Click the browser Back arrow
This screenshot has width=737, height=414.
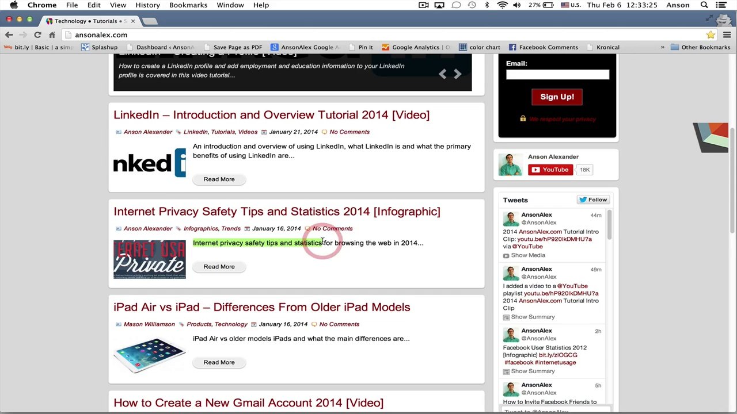click(9, 35)
